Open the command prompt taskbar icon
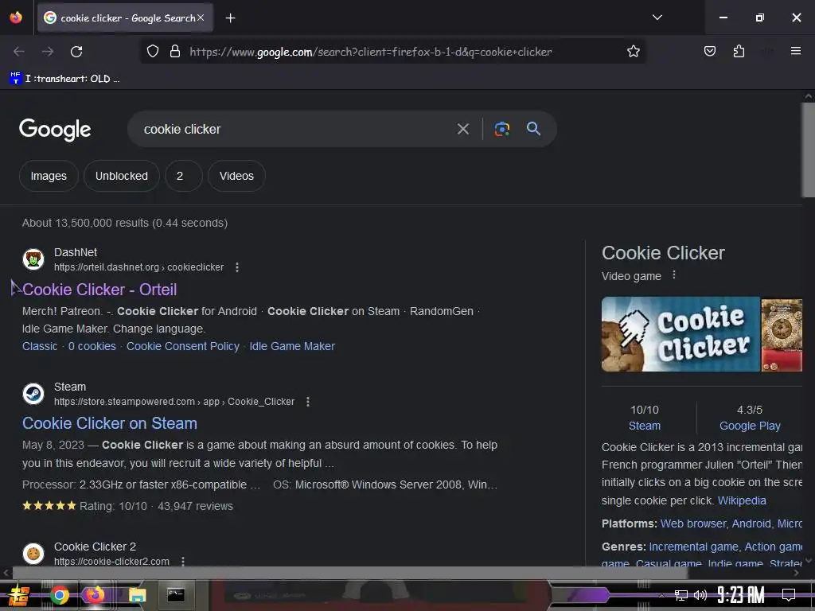Image resolution: width=815 pixels, height=611 pixels. click(x=176, y=595)
